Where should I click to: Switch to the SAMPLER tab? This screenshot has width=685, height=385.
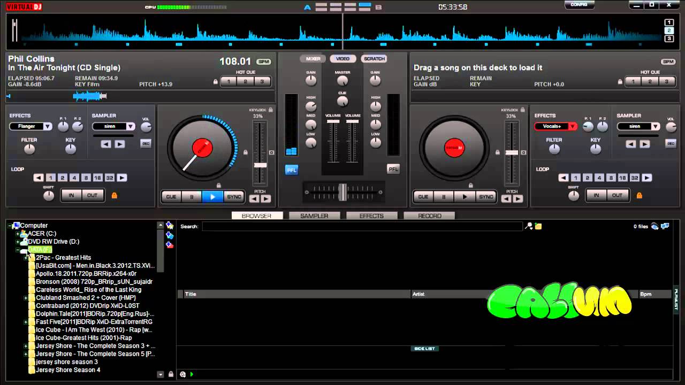point(314,216)
